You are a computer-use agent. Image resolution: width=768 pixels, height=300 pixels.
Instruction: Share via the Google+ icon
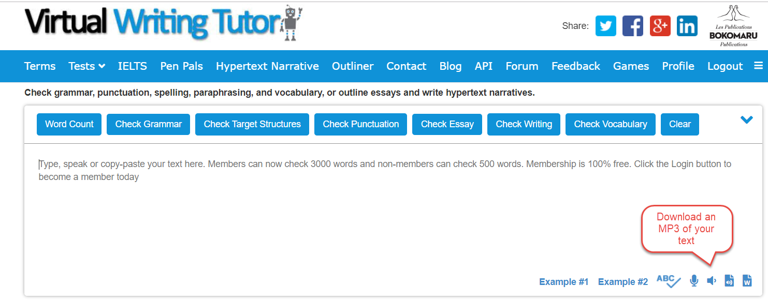(660, 25)
